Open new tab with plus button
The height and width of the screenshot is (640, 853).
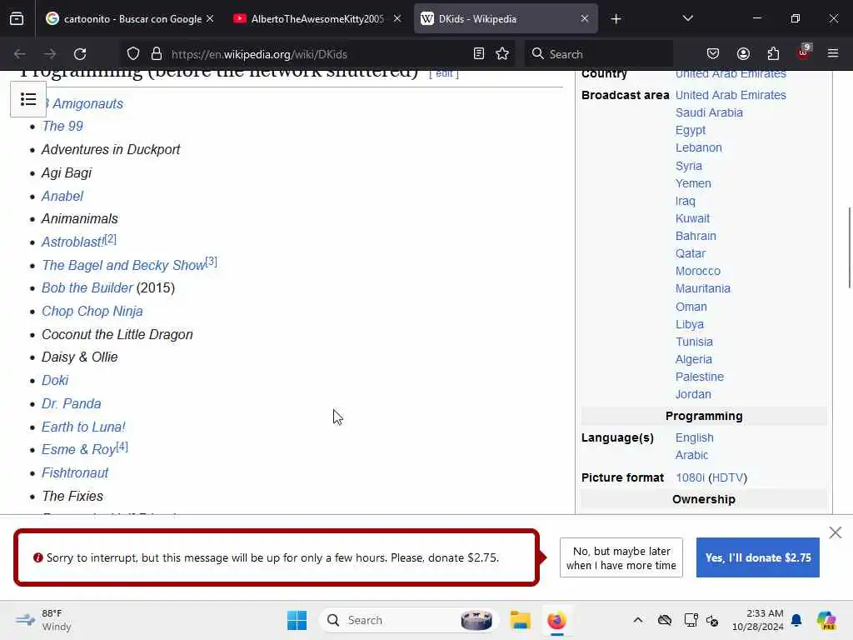pos(616,19)
